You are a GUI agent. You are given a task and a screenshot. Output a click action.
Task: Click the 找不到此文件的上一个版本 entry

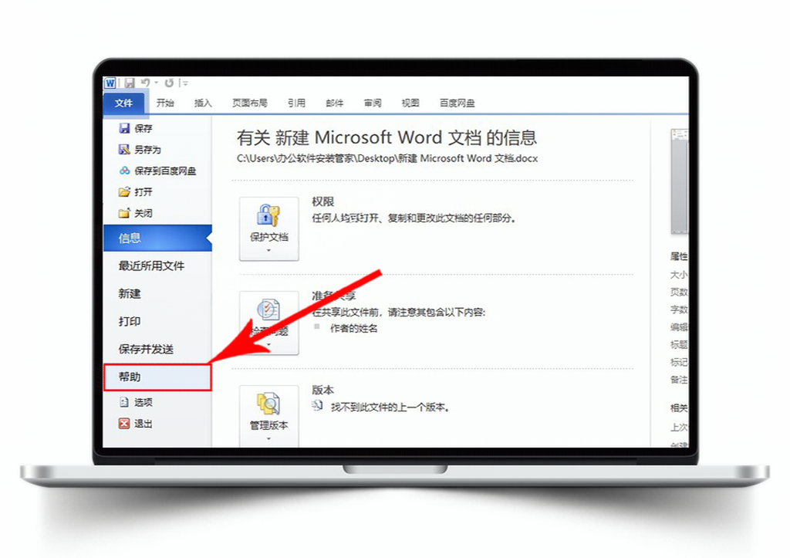coord(390,407)
